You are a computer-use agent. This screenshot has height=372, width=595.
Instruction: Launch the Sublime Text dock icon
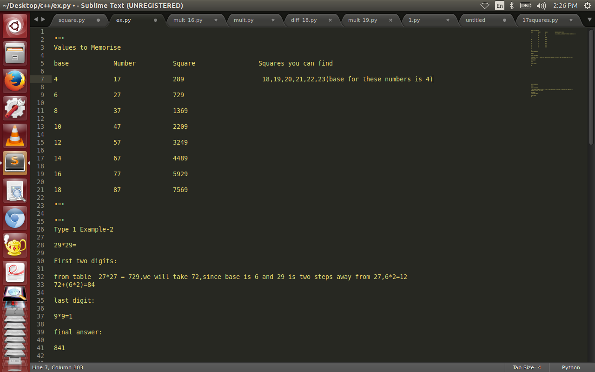(15, 162)
